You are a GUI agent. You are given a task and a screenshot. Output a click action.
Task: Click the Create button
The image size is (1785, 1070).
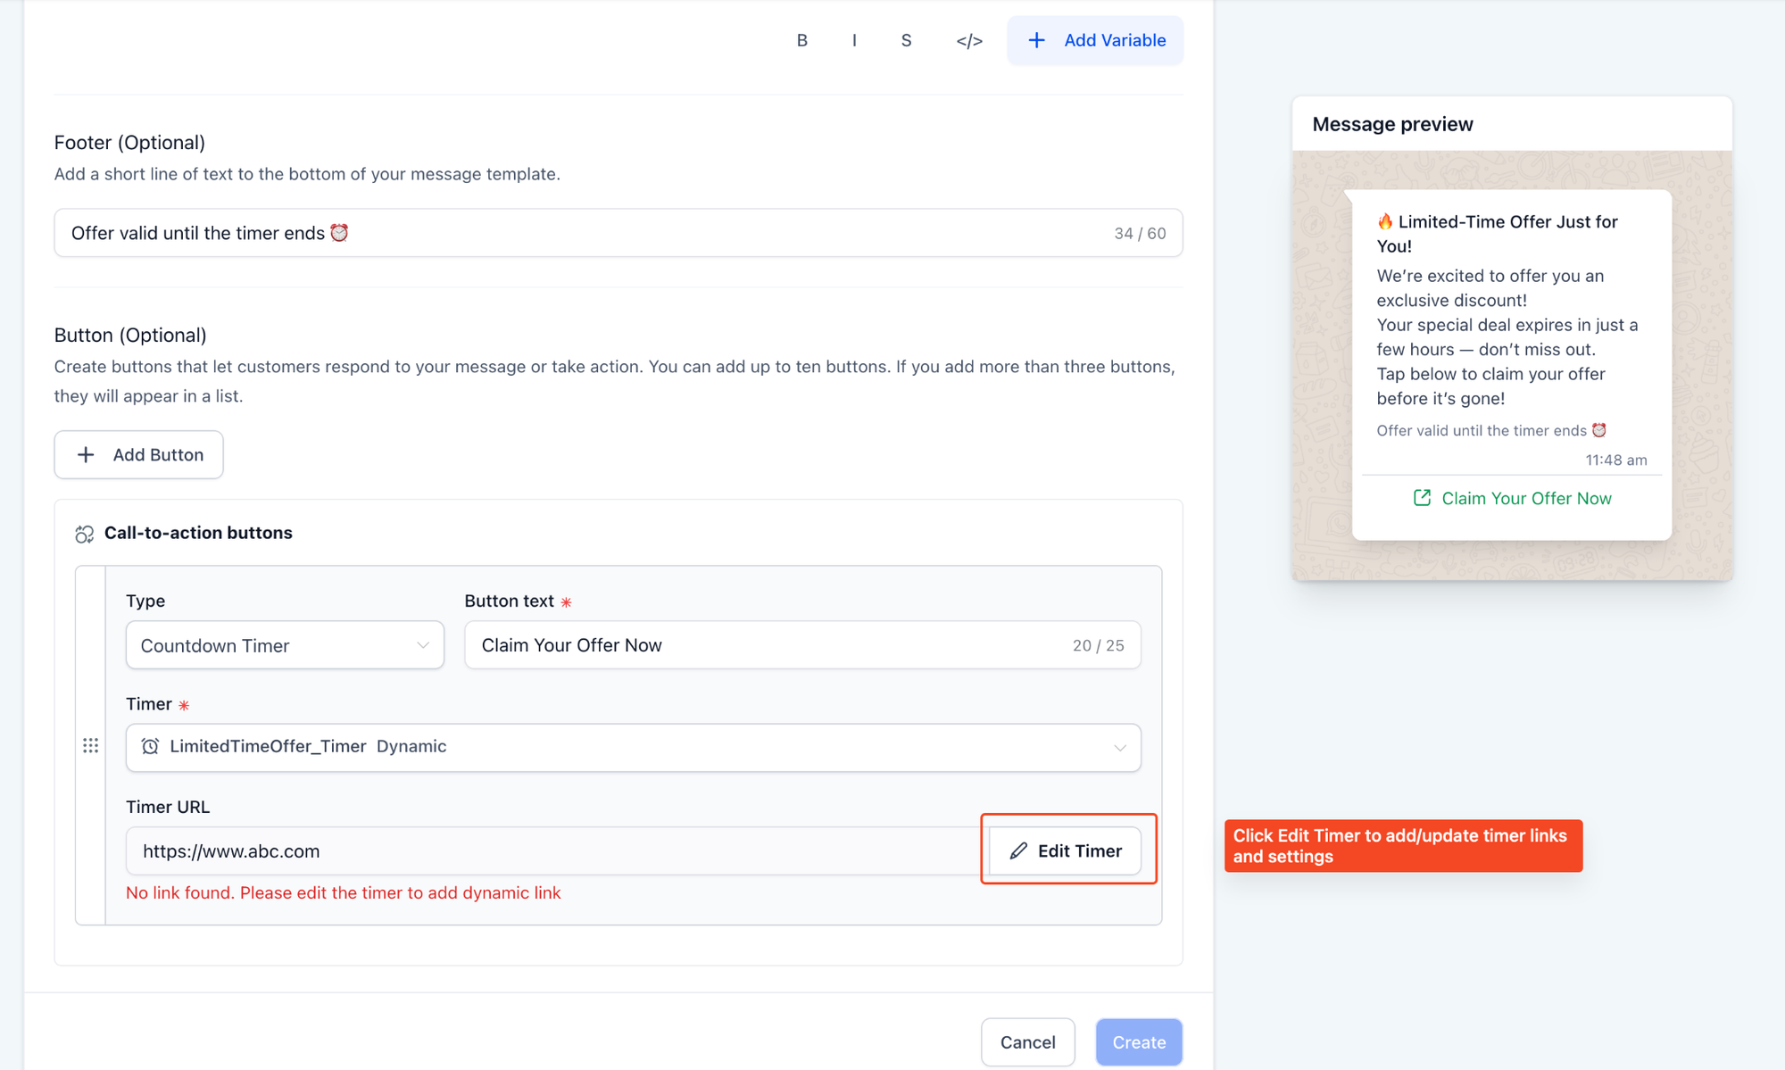(1138, 1041)
